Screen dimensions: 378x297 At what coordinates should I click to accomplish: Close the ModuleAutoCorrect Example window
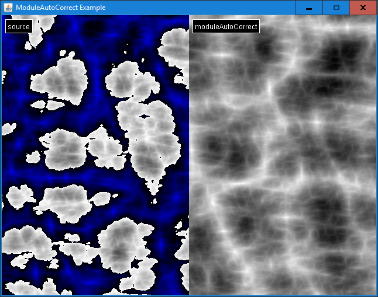[363, 8]
